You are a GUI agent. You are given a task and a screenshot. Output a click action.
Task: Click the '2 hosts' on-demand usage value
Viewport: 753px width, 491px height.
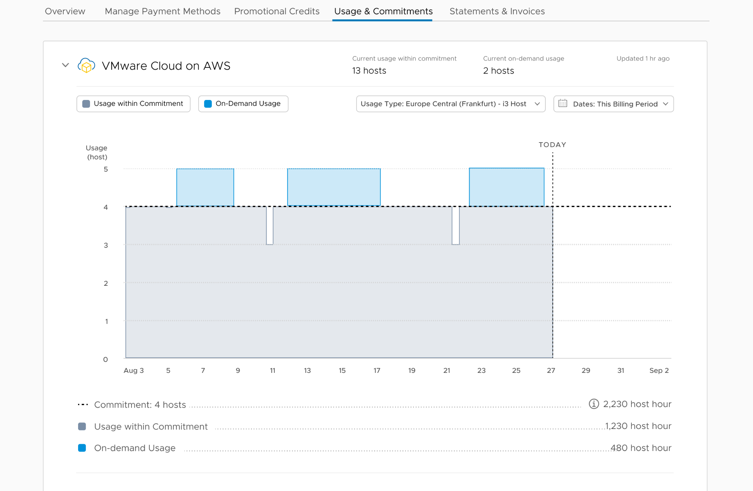498,71
